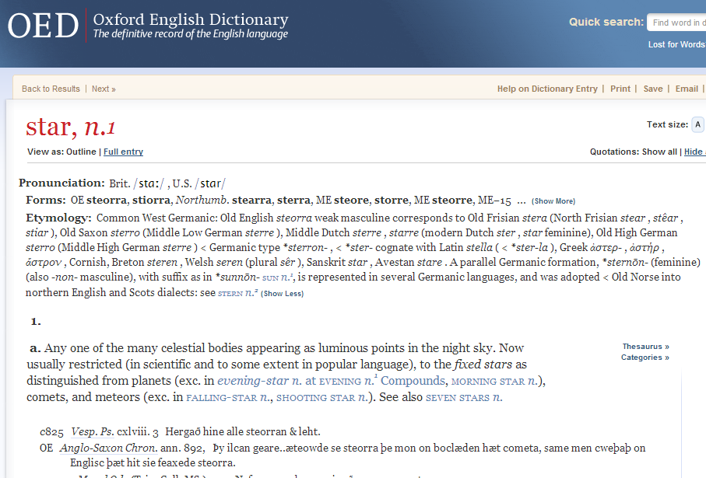
Task: Collapse Etymology with Show Less
Action: click(x=283, y=294)
